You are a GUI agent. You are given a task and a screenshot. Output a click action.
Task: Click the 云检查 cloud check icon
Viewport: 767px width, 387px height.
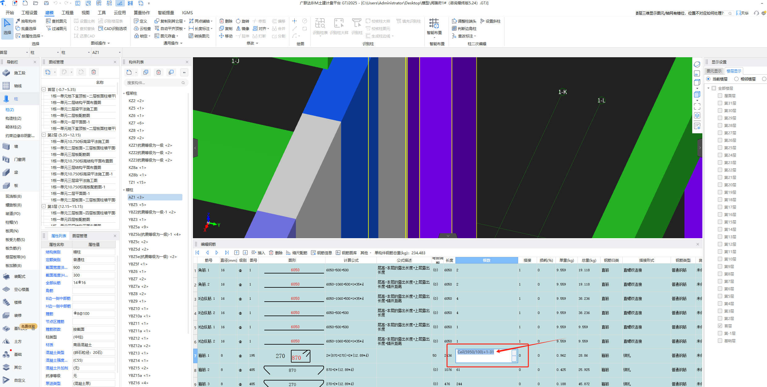142,28
